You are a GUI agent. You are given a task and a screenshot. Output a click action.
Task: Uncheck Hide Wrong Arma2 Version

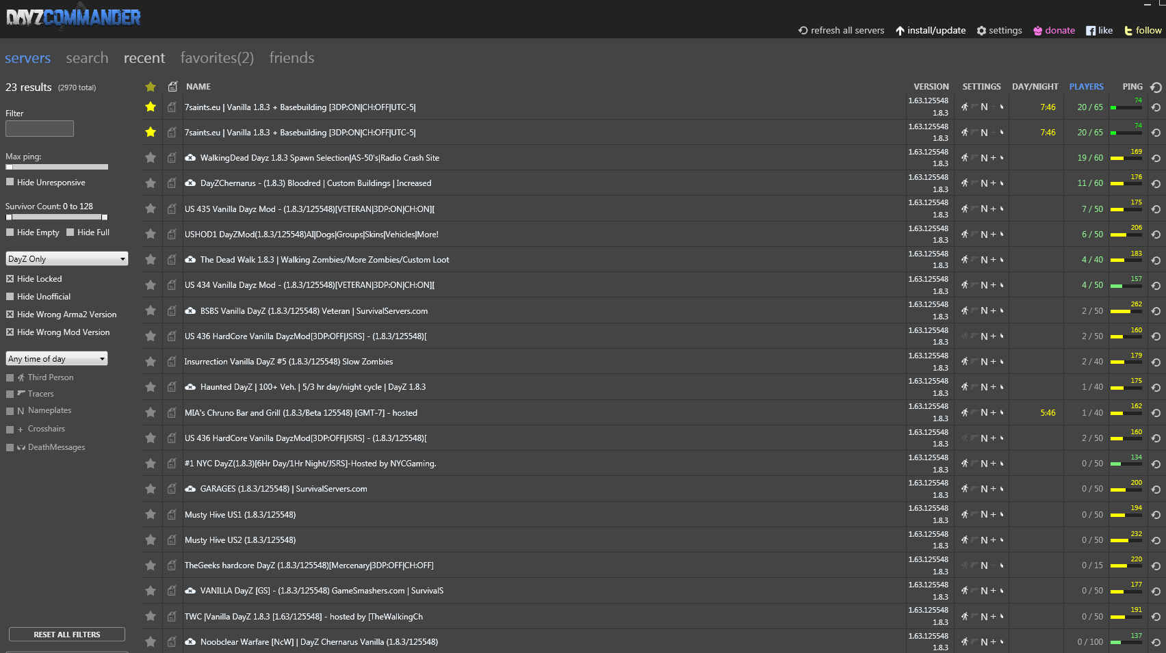pyautogui.click(x=10, y=315)
